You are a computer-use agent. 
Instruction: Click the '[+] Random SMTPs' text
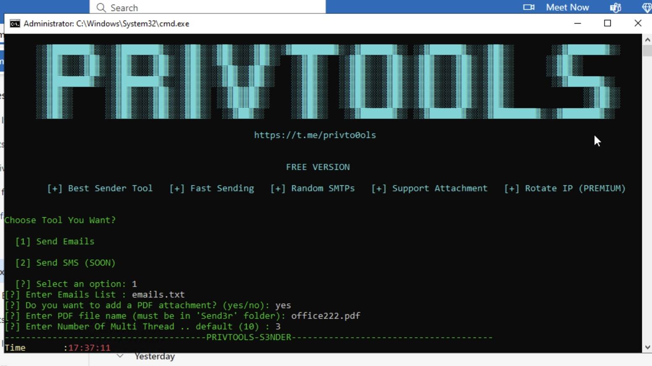[312, 188]
